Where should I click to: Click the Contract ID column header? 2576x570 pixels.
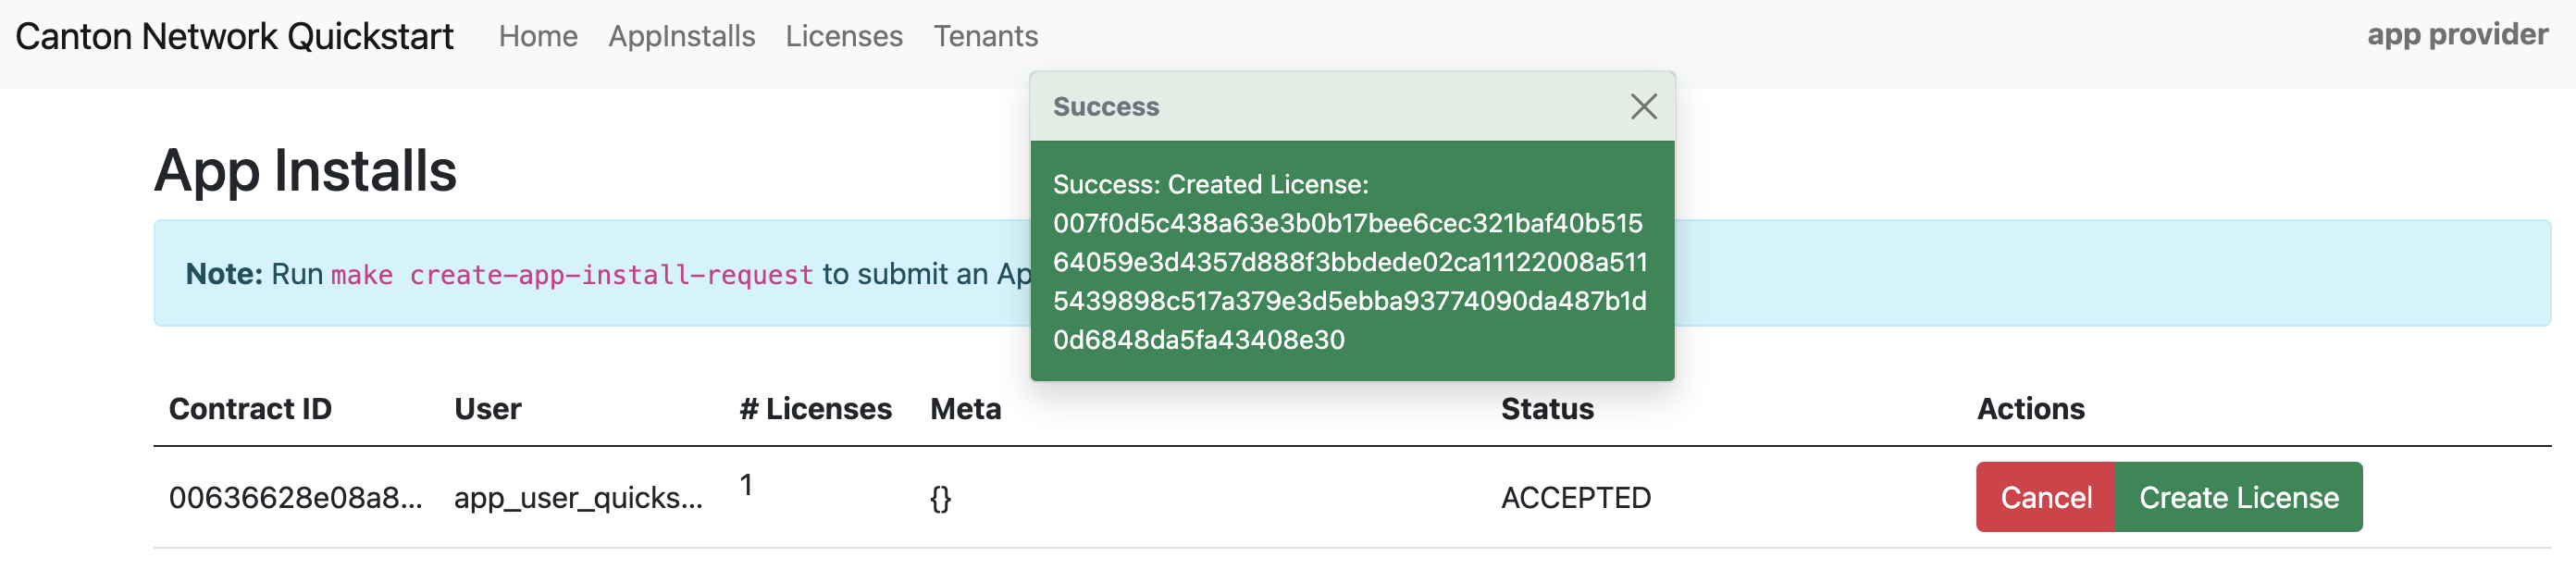251,409
